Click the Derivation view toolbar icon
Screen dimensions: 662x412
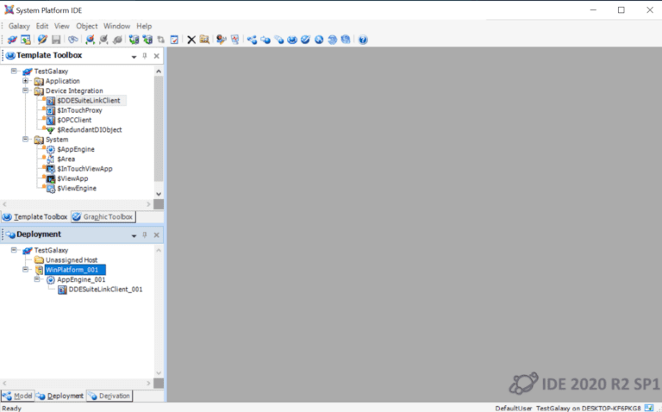[x=279, y=40]
